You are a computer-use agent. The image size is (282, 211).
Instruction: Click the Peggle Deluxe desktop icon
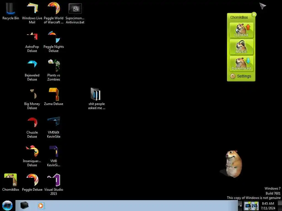click(x=32, y=182)
